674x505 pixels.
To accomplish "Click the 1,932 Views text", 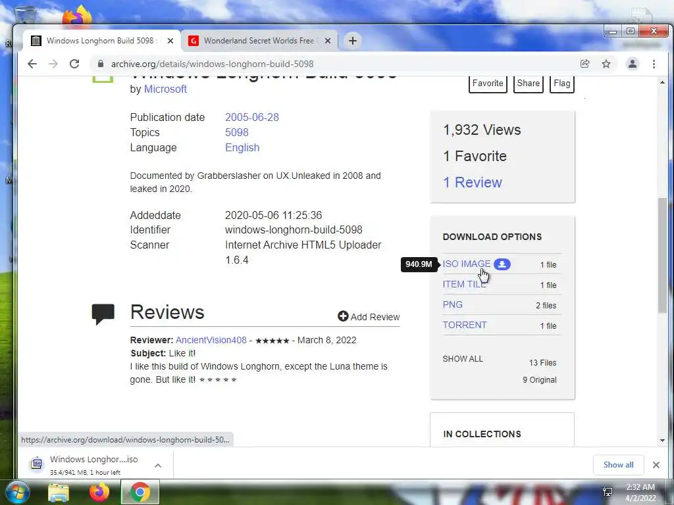I will [482, 130].
